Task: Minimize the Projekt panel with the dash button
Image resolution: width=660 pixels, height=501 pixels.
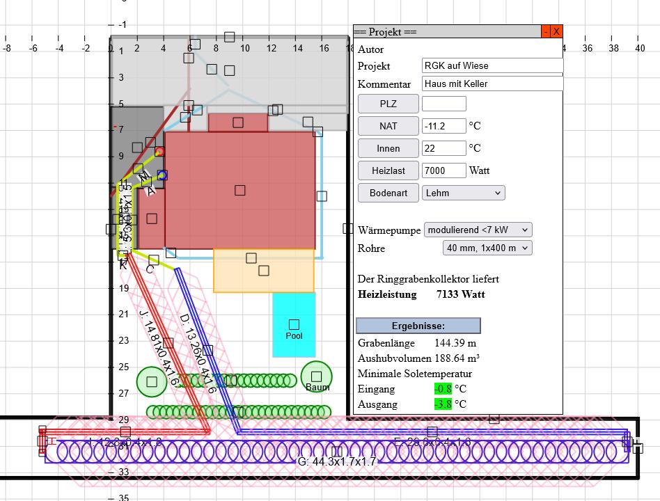Action: [x=545, y=32]
